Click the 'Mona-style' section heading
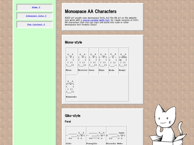Screen dimensions: 194x145 [x=73, y=42]
